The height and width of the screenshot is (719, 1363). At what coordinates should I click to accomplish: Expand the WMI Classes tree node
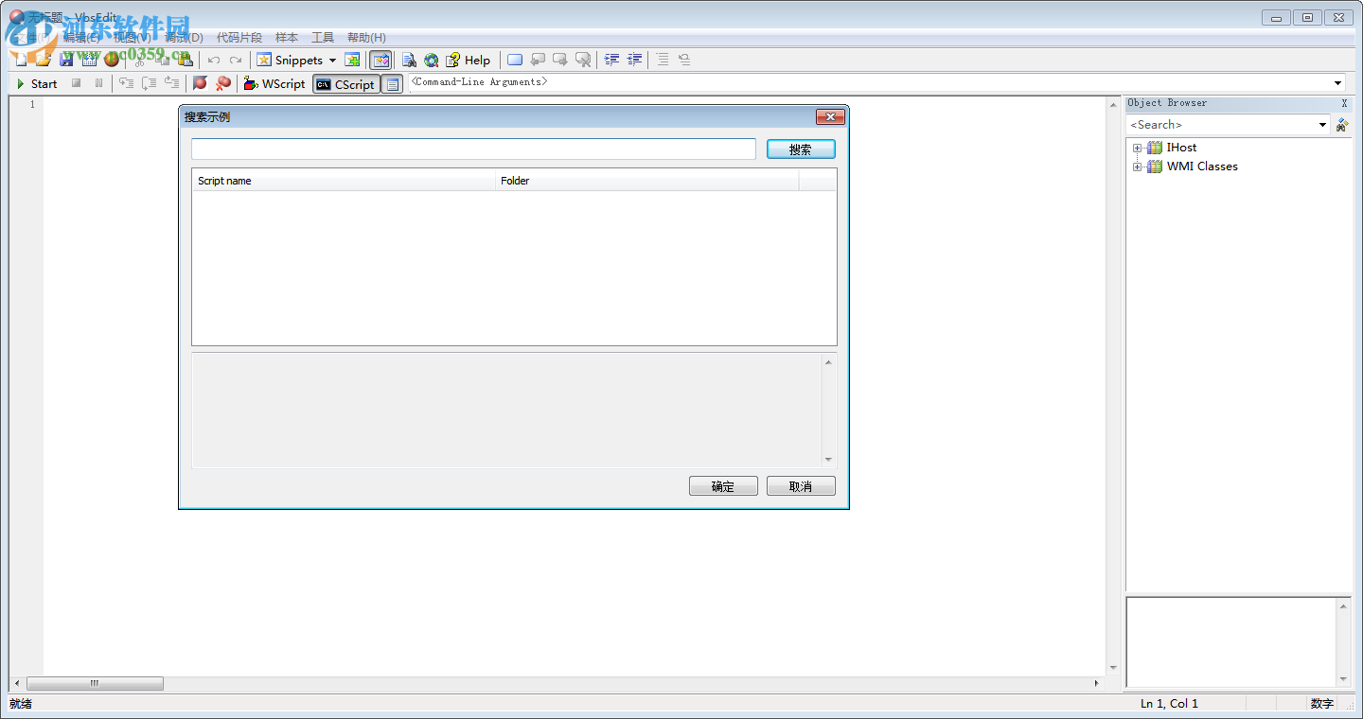[x=1137, y=167]
